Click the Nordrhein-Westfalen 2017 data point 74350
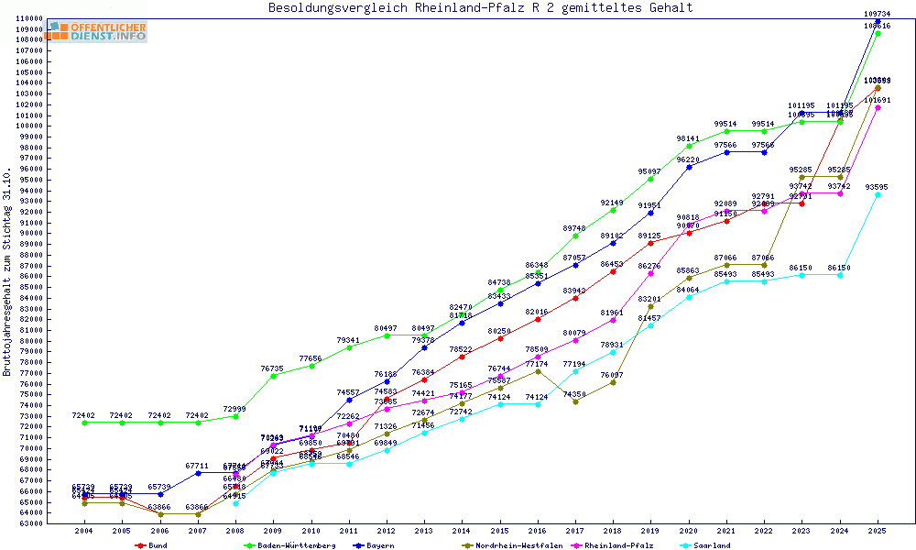The image size is (916, 550). (x=575, y=401)
